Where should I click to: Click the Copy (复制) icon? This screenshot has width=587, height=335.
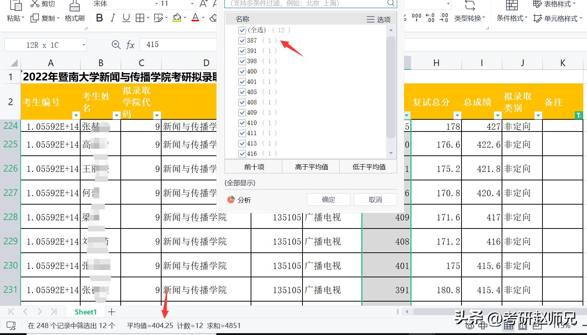35,18
